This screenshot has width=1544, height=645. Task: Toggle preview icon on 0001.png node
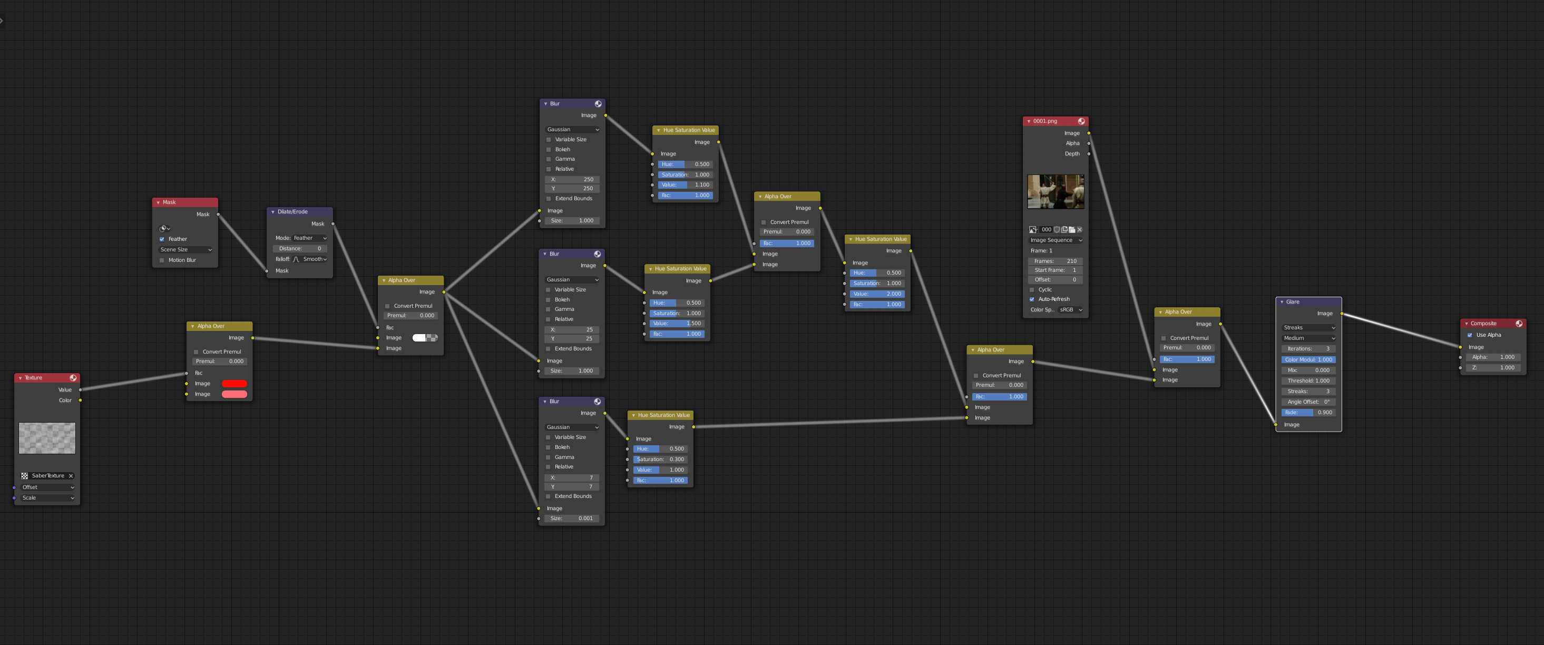click(x=1081, y=121)
